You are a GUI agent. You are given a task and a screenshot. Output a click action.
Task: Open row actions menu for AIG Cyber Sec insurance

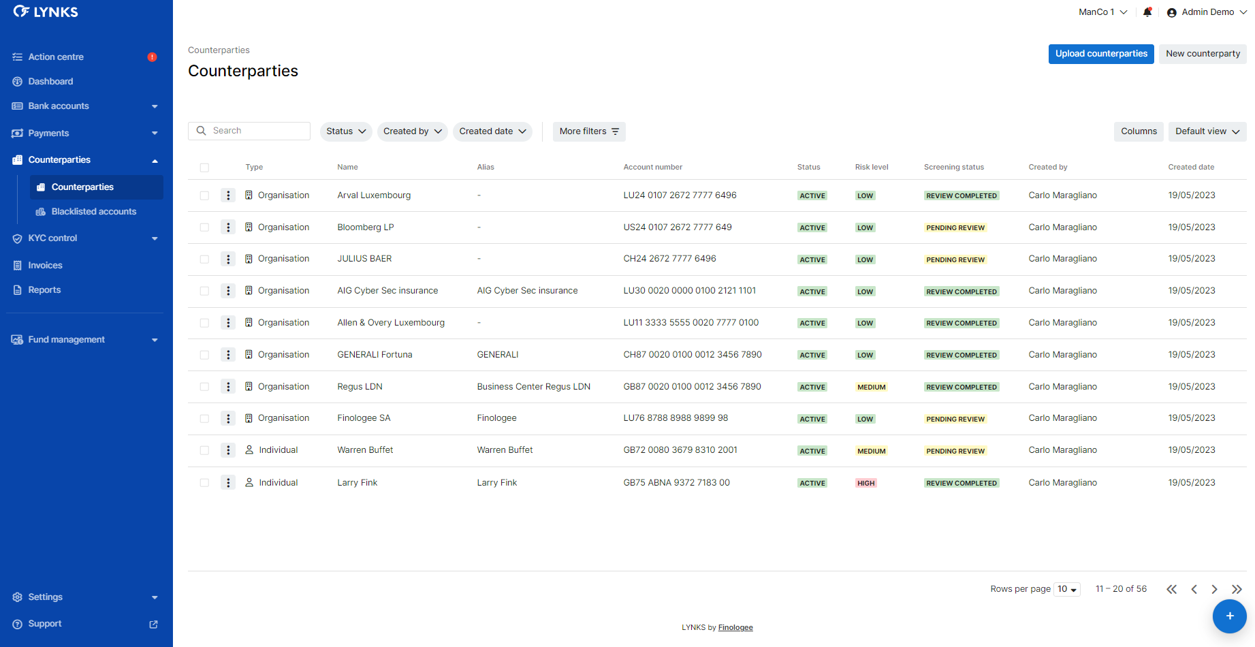228,291
